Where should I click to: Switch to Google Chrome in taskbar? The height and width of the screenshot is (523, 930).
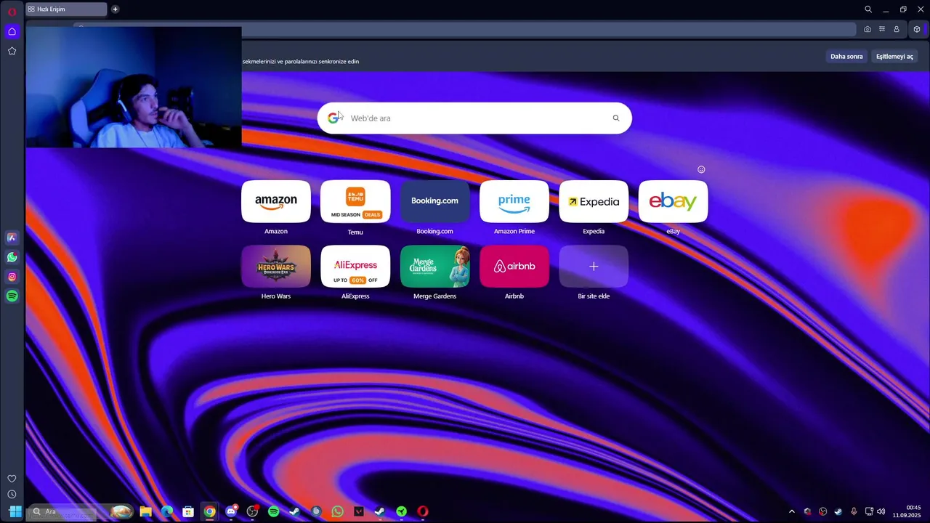[209, 511]
